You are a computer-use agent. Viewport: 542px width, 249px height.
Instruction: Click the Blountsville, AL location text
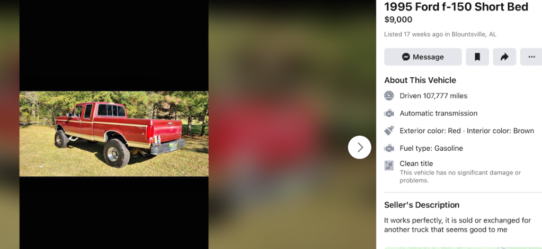[474, 34]
